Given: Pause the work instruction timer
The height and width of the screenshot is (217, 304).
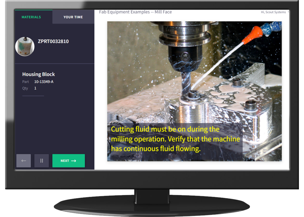Looking at the screenshot, I should pyautogui.click(x=41, y=161).
